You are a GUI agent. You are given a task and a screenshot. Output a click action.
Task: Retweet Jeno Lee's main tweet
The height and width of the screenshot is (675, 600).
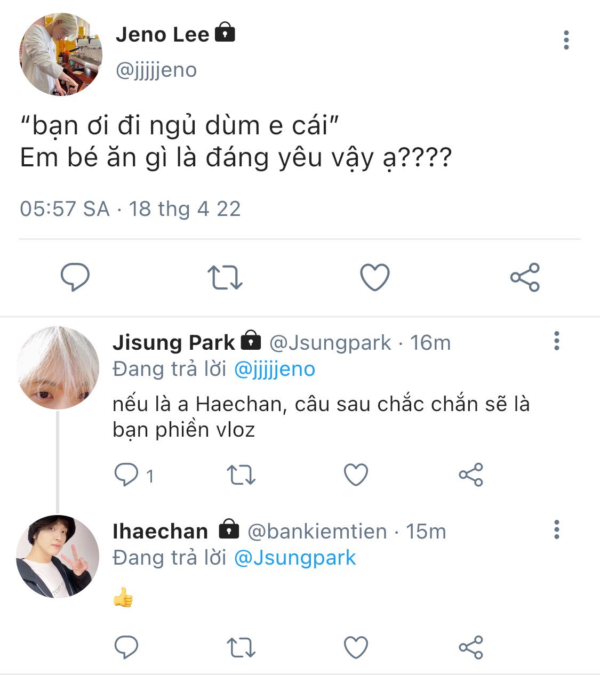[225, 277]
